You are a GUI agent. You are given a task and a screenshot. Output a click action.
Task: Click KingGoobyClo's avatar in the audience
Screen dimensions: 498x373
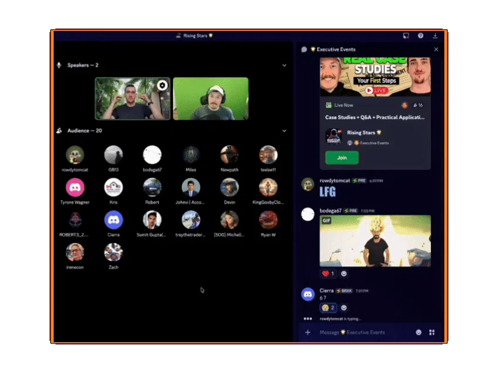pos(268,187)
